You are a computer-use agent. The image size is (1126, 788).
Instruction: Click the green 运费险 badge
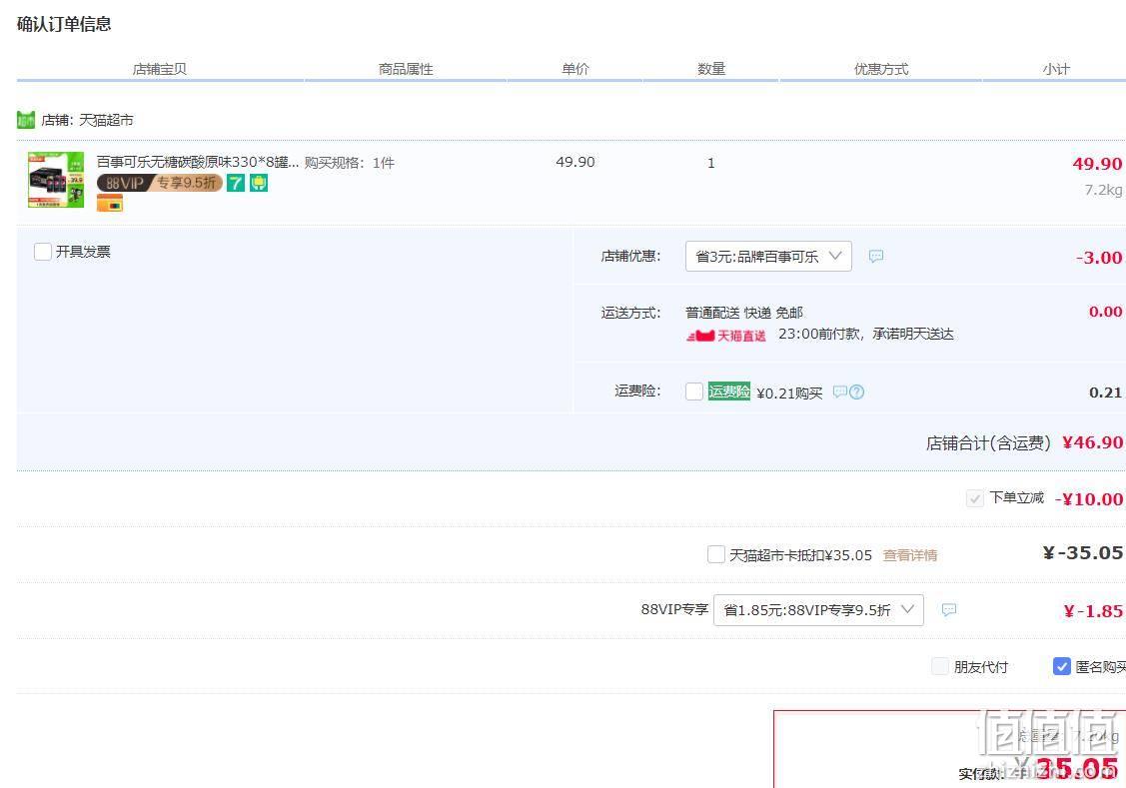tap(729, 392)
